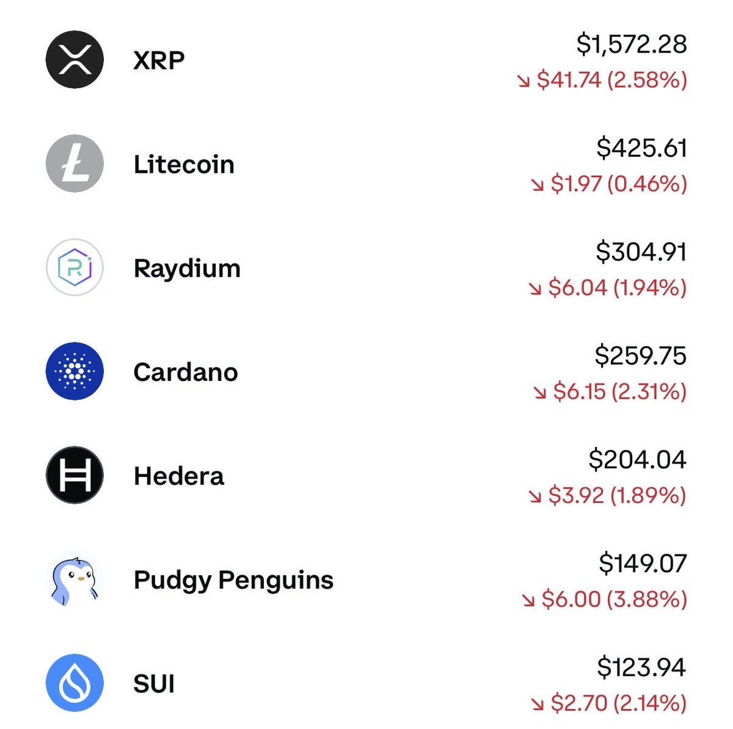This screenshot has height=729, width=733.
Task: Open the Pudgy Penguins label
Action: [x=233, y=581]
